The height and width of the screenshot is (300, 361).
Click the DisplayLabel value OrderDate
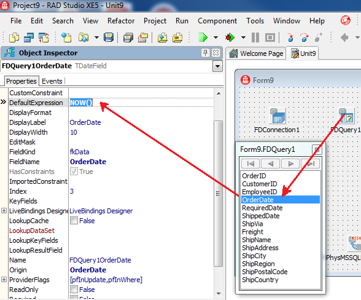click(85, 122)
